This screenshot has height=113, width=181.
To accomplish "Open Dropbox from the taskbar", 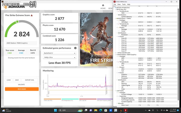I will [x=111, y=110].
